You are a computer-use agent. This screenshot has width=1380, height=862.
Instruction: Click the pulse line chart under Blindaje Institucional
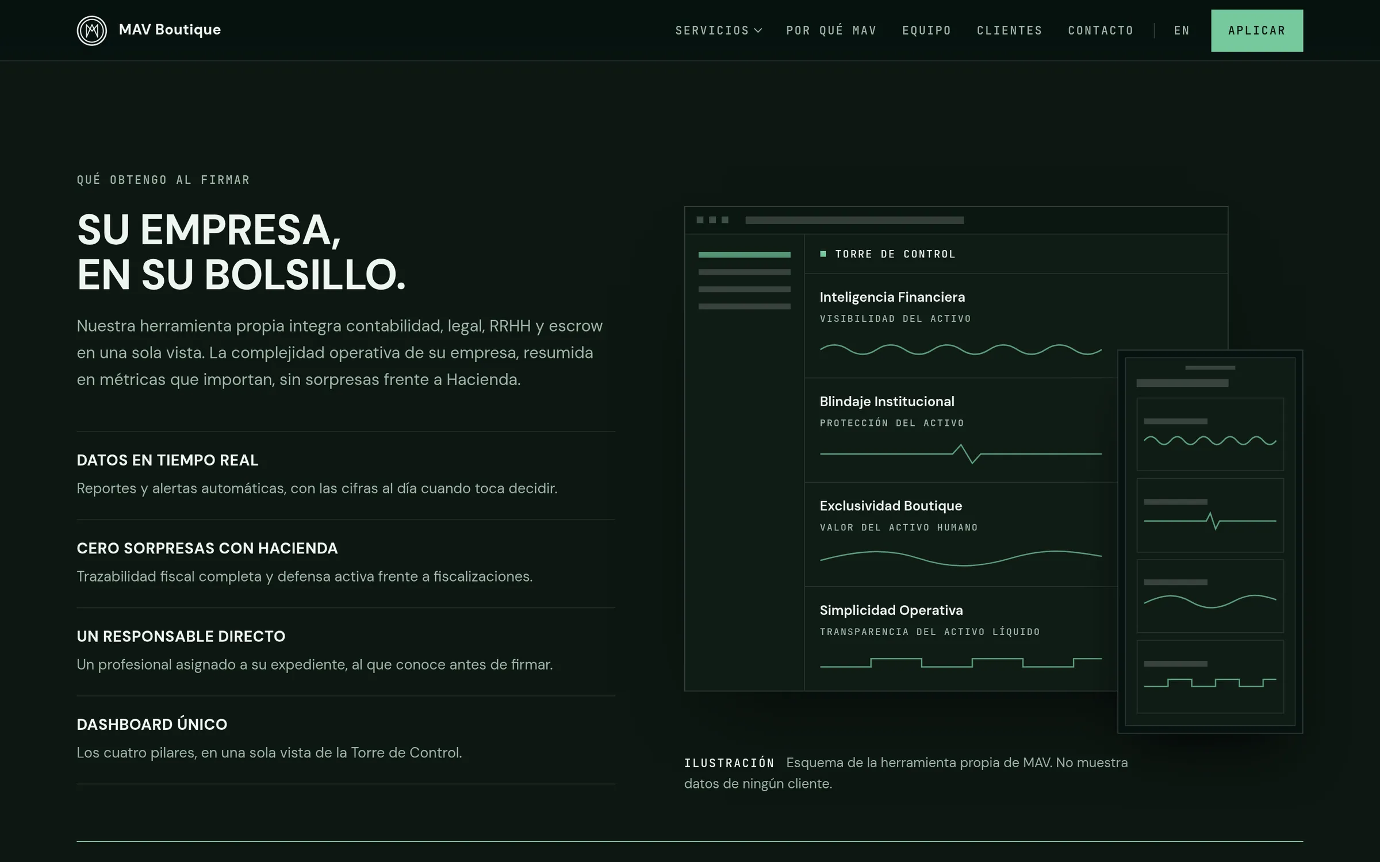[960, 453]
